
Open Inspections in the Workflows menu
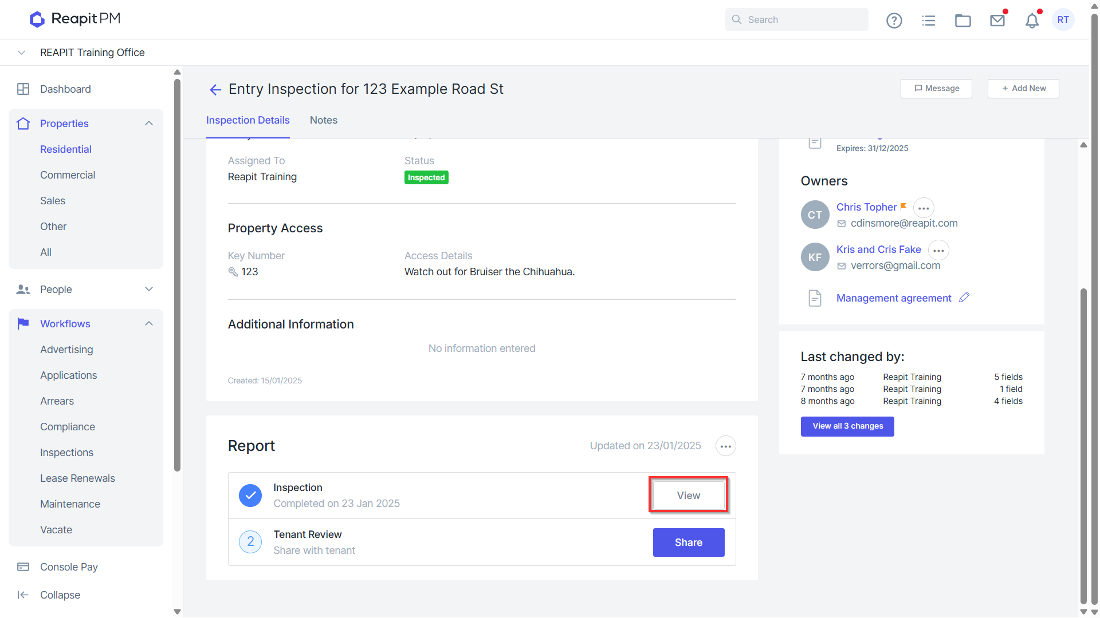click(66, 453)
